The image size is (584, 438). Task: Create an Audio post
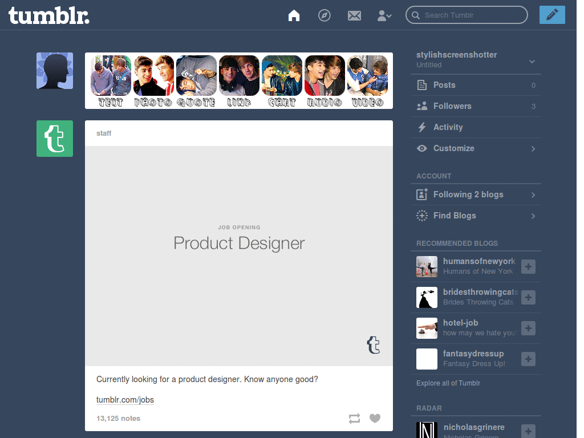(325, 81)
